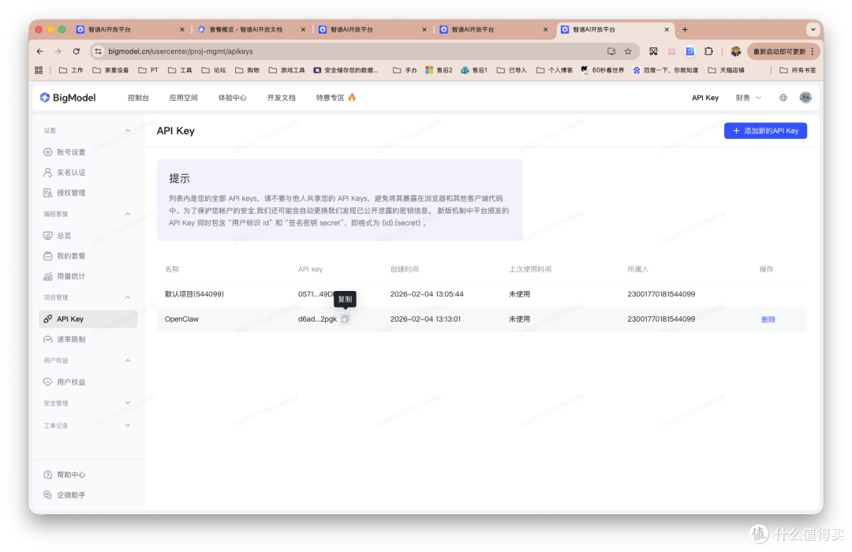Expand the 工单记录 sidebar section
Screen dimensions: 852x552
coord(128,425)
